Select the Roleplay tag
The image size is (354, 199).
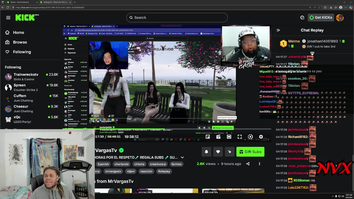164,171
